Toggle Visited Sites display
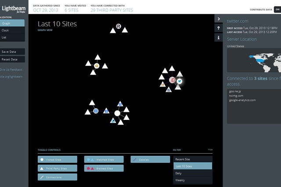 click(x=58, y=159)
